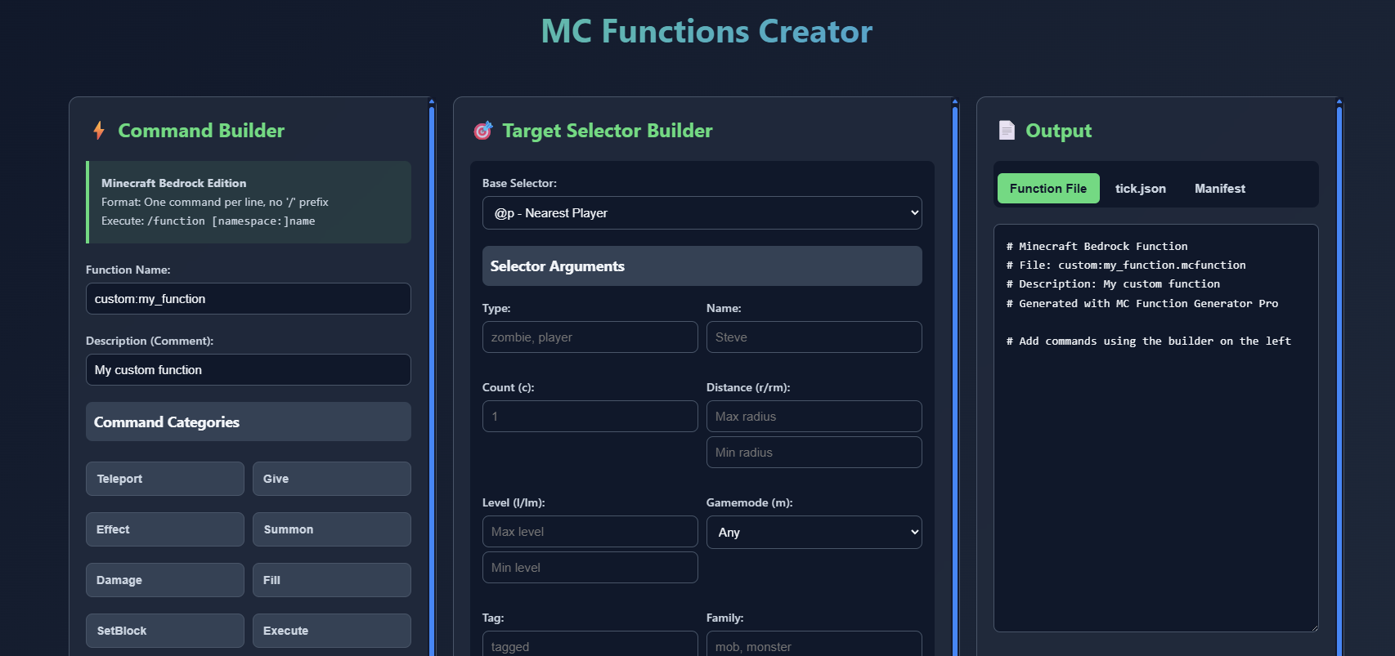The width and height of the screenshot is (1395, 656).
Task: Click the Max level input field
Action: pyautogui.click(x=590, y=532)
